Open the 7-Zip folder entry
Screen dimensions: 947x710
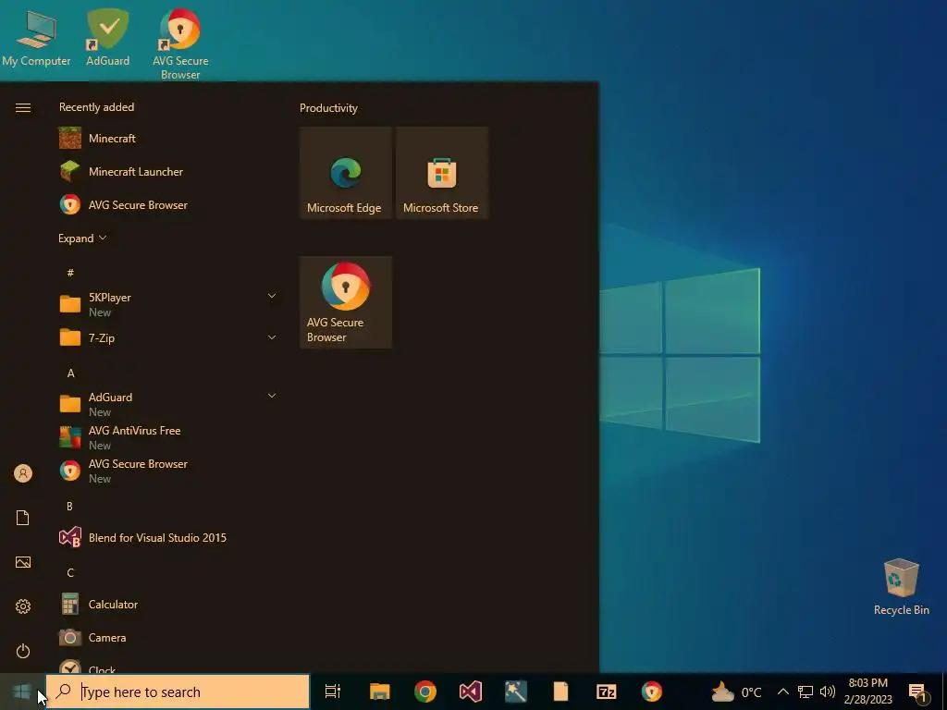(166, 337)
